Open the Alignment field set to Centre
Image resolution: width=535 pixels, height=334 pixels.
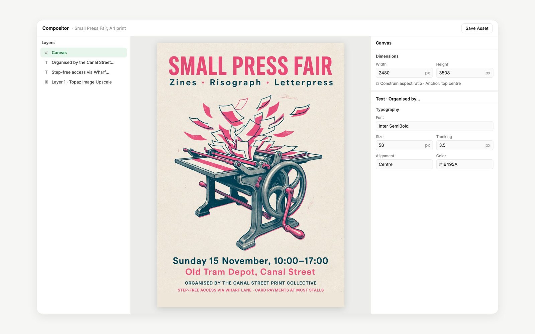[404, 164]
